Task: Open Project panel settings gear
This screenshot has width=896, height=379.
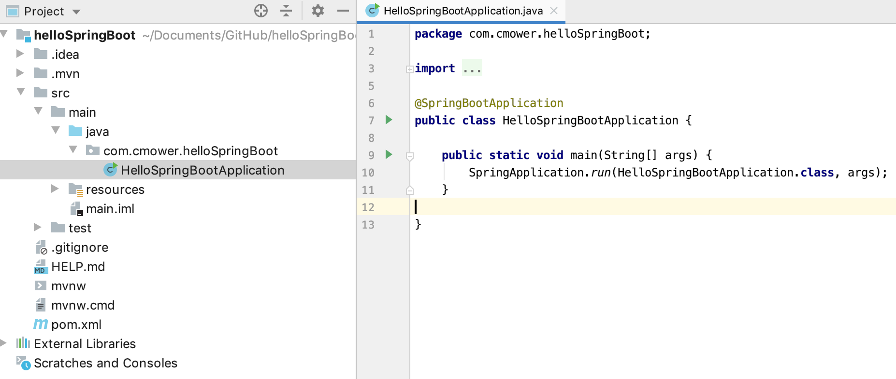Action: point(318,11)
